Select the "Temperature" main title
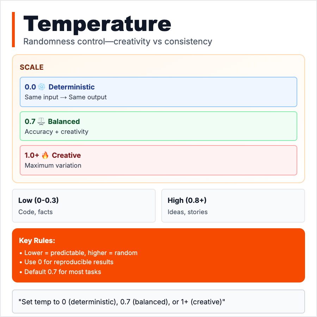317x317 pixels. (97, 24)
